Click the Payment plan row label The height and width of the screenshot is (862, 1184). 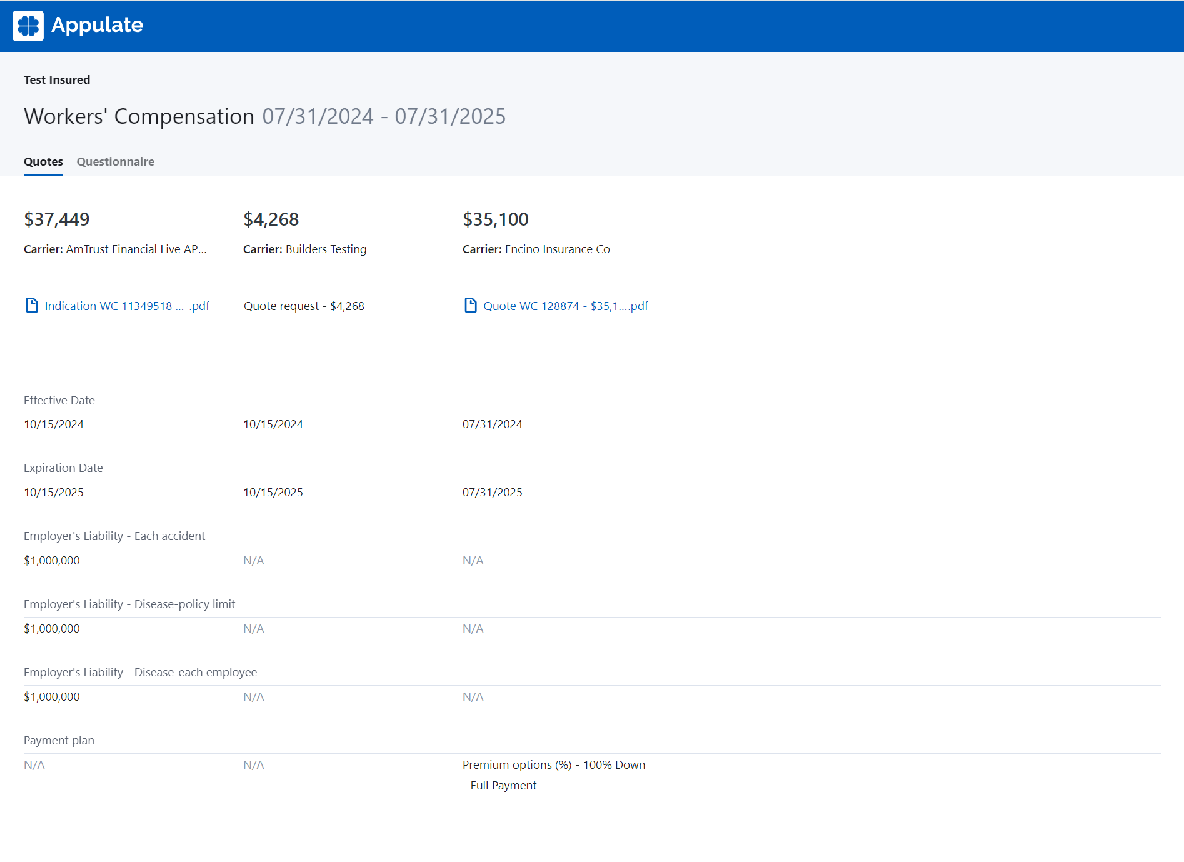[x=59, y=741]
